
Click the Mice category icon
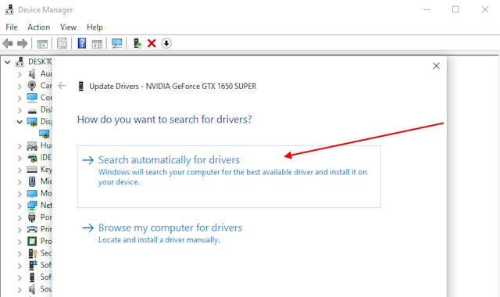(x=32, y=181)
